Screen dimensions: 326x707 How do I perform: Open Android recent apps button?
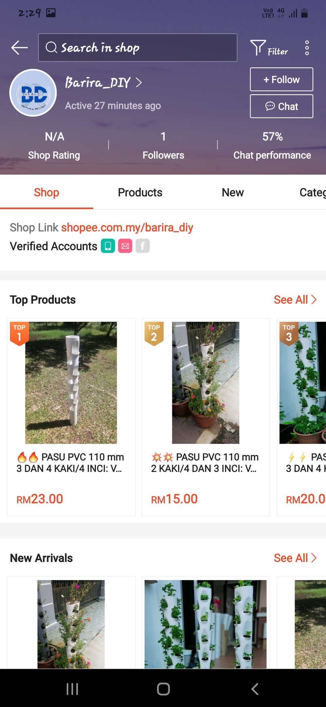tap(72, 689)
